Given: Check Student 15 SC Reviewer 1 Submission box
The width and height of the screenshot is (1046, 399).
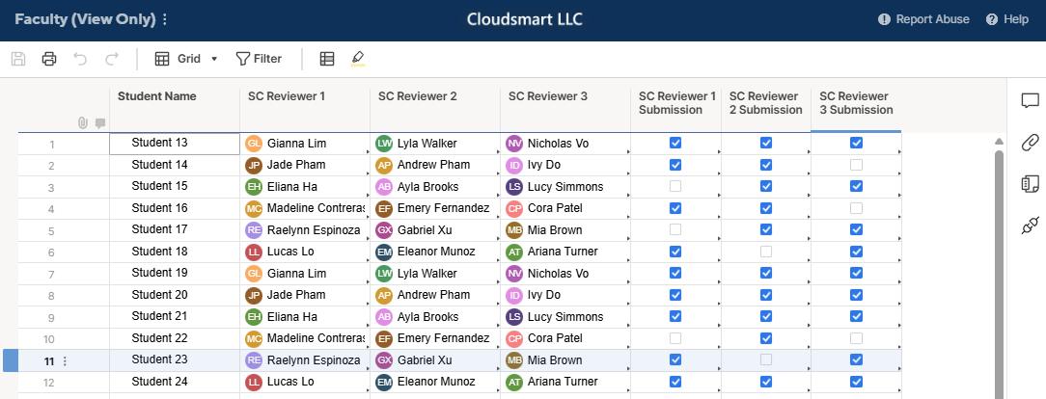Looking at the screenshot, I should pyautogui.click(x=675, y=187).
